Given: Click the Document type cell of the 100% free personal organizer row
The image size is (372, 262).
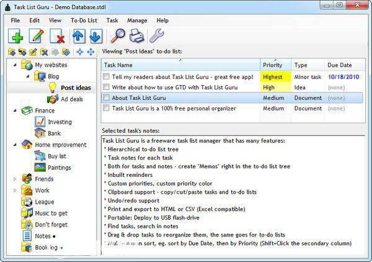Looking at the screenshot, I should [308, 108].
